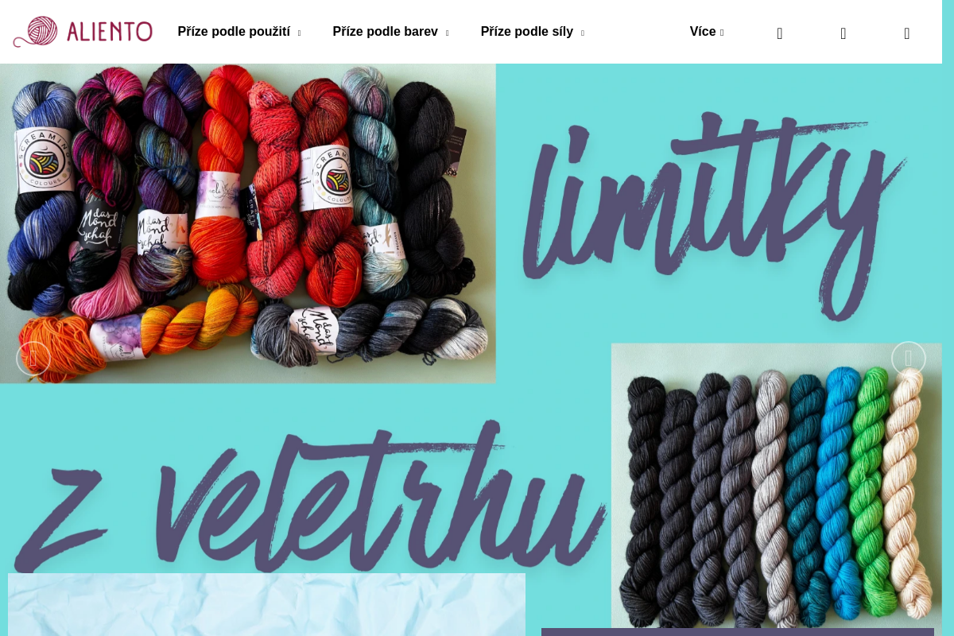954x636 pixels.
Task: Click the Příze podle síly label
Action: coord(527,32)
